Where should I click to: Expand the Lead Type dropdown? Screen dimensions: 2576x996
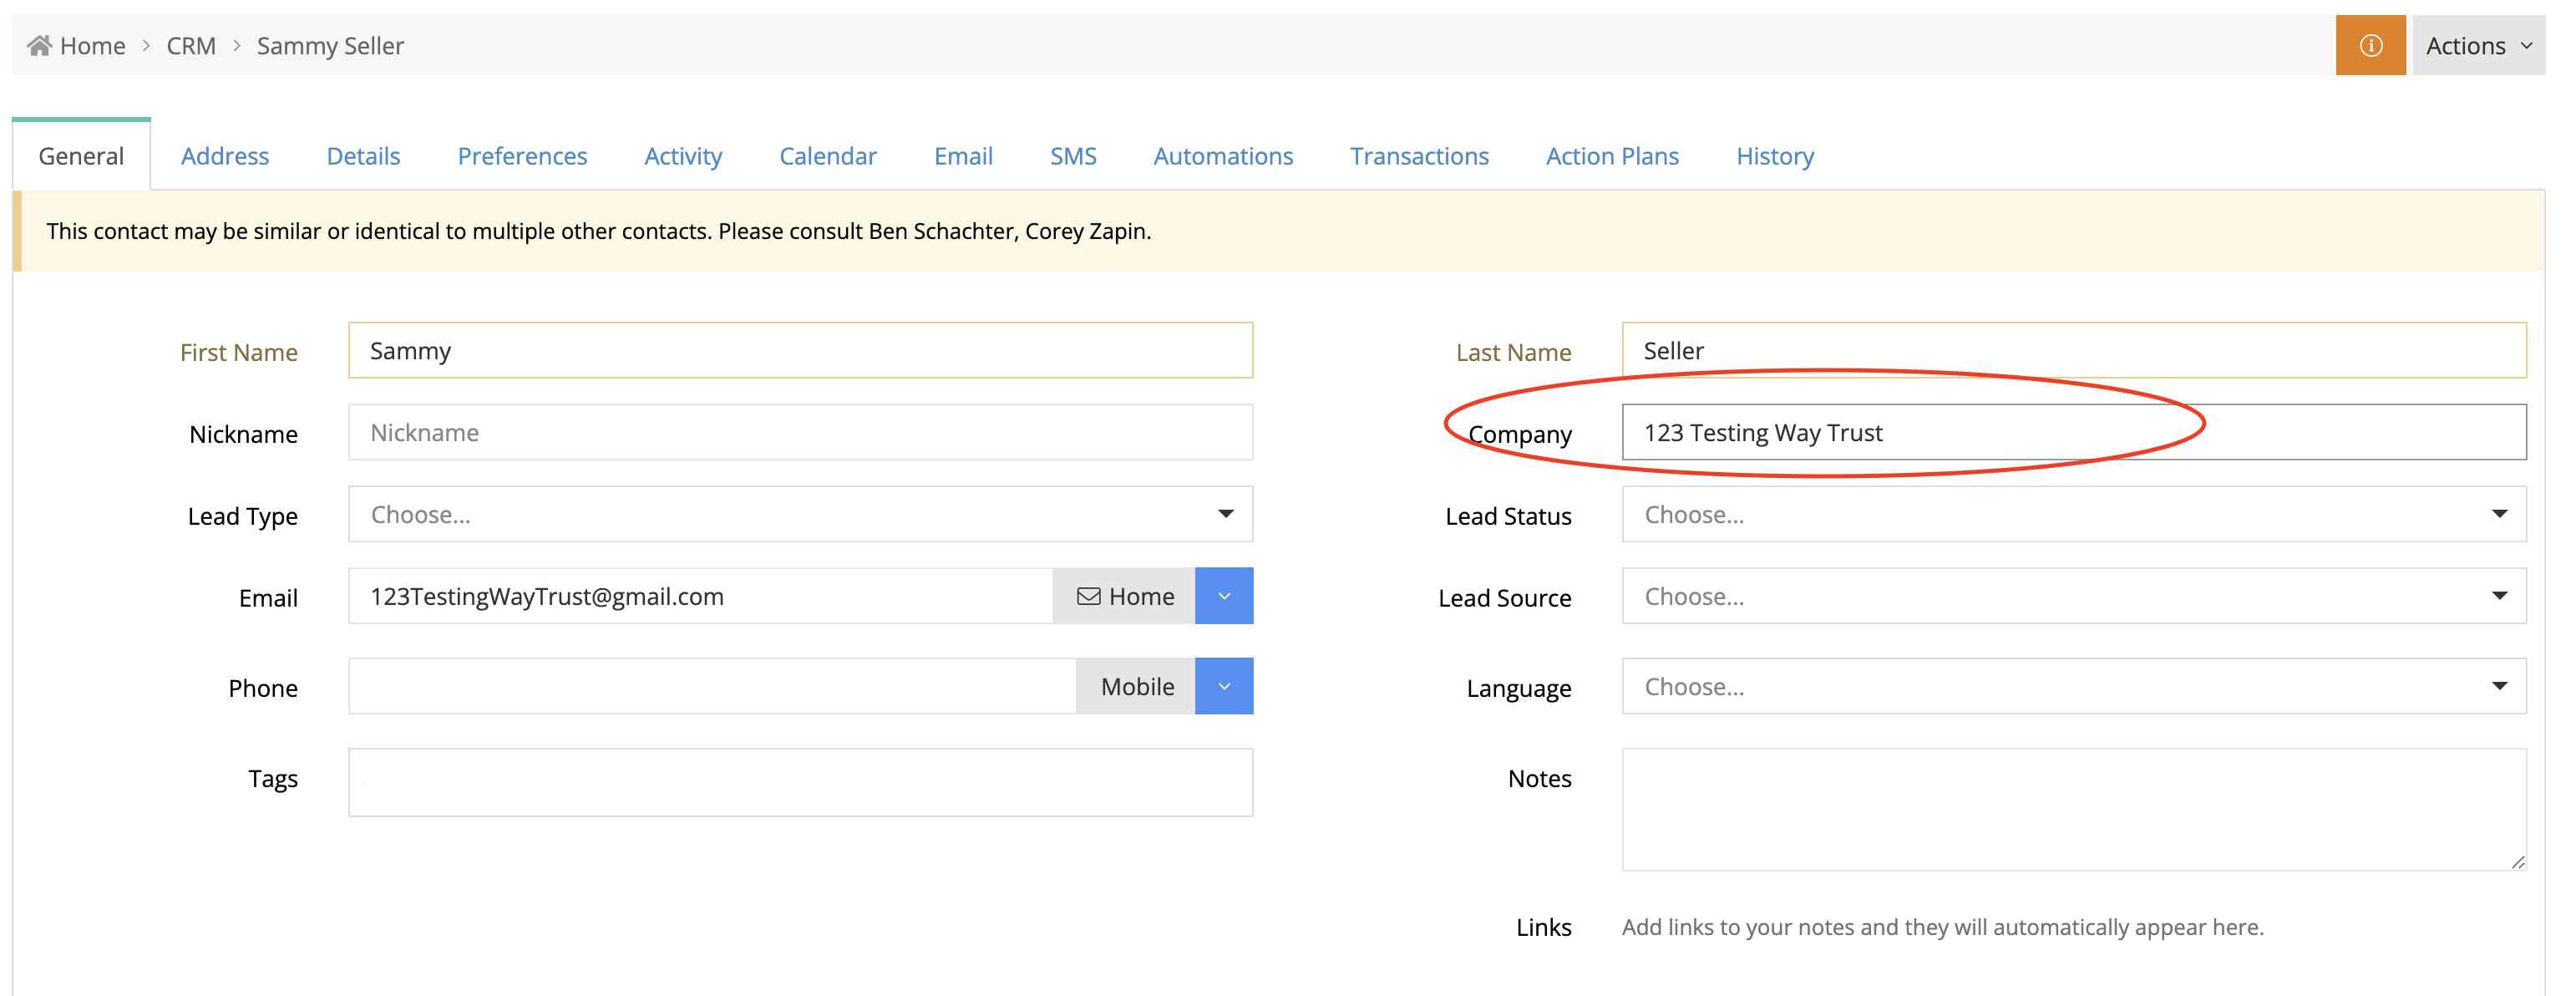tap(799, 514)
